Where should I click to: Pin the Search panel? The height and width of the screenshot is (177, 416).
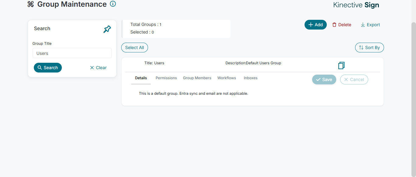107,29
